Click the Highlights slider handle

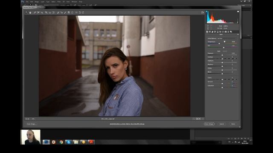click(x=222, y=62)
